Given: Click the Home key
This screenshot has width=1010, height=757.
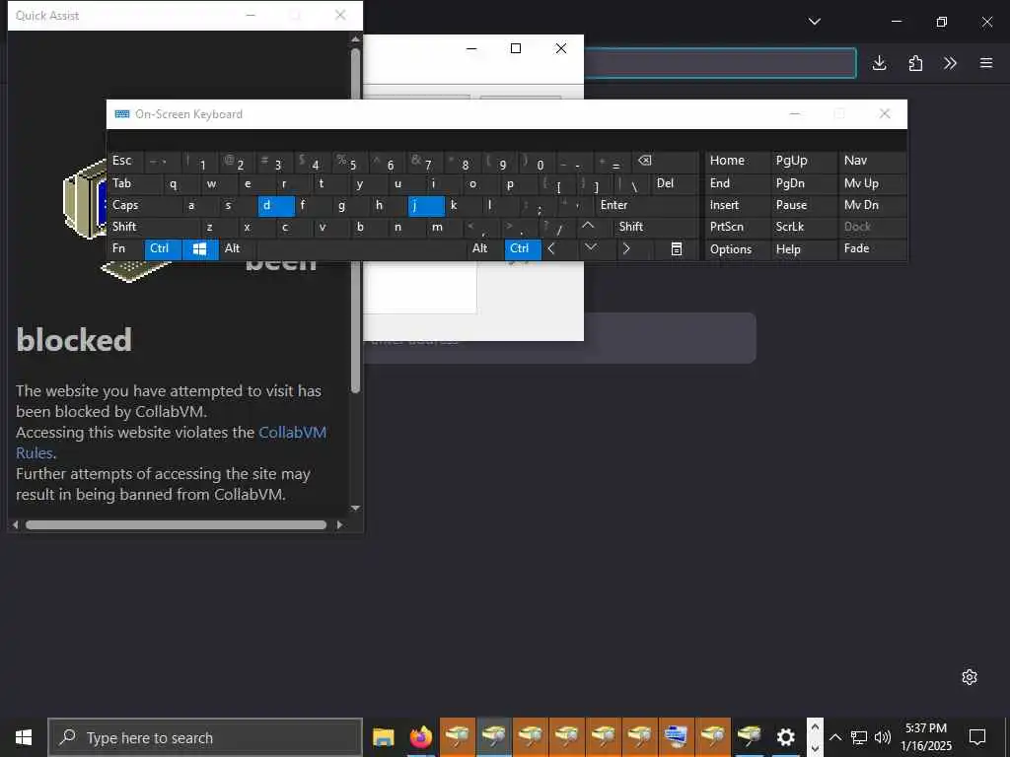Looking at the screenshot, I should coord(738,161).
